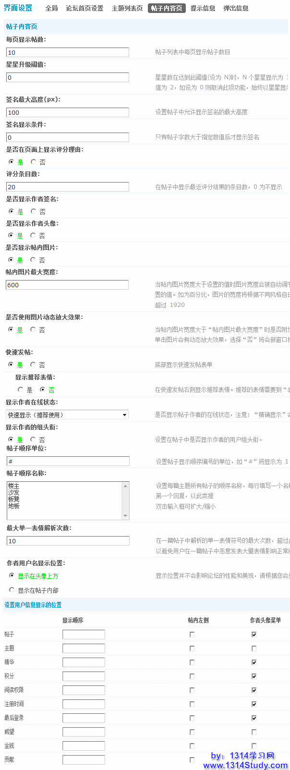Check 帖内左侧 box for 帖子 row
290x770 pixels.
point(192,635)
